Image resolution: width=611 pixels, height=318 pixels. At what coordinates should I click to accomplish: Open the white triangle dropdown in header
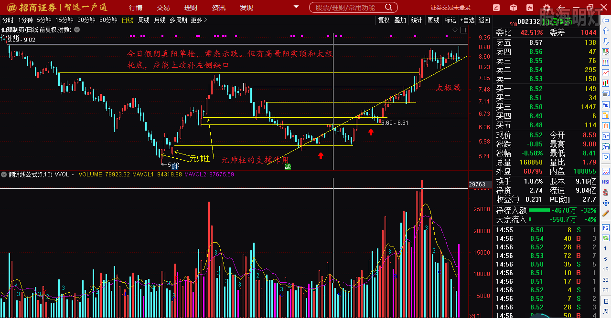point(296,8)
